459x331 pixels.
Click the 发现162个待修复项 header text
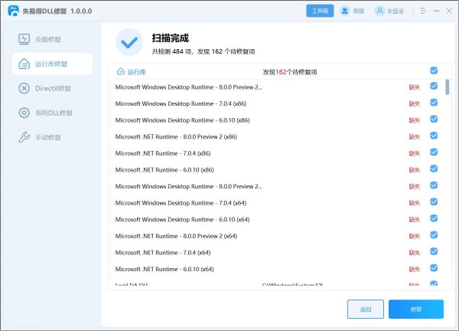pos(290,72)
